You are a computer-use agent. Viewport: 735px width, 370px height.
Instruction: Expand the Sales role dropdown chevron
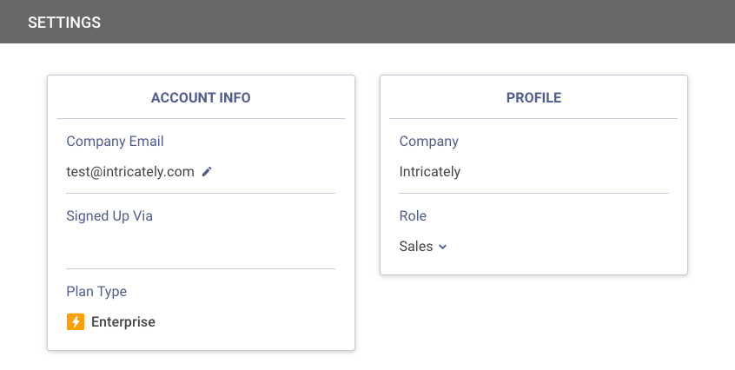(442, 247)
